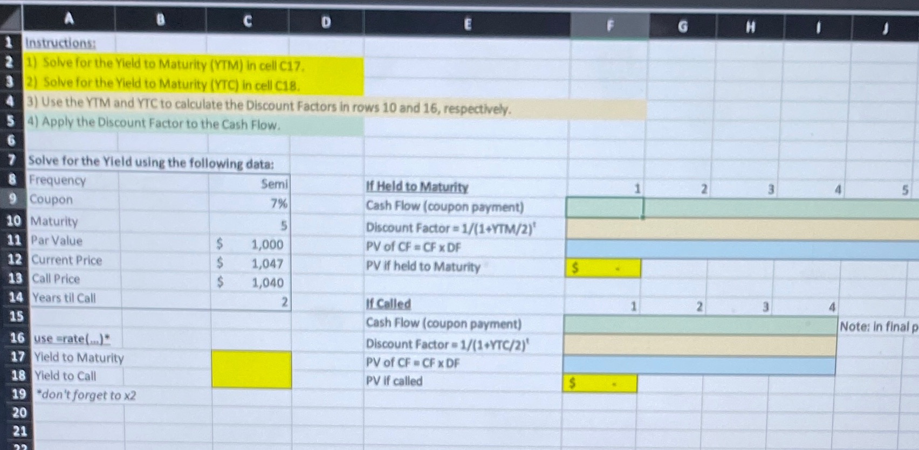The height and width of the screenshot is (450, 919).
Task: Click the "Semi" frequency value
Action: (274, 184)
